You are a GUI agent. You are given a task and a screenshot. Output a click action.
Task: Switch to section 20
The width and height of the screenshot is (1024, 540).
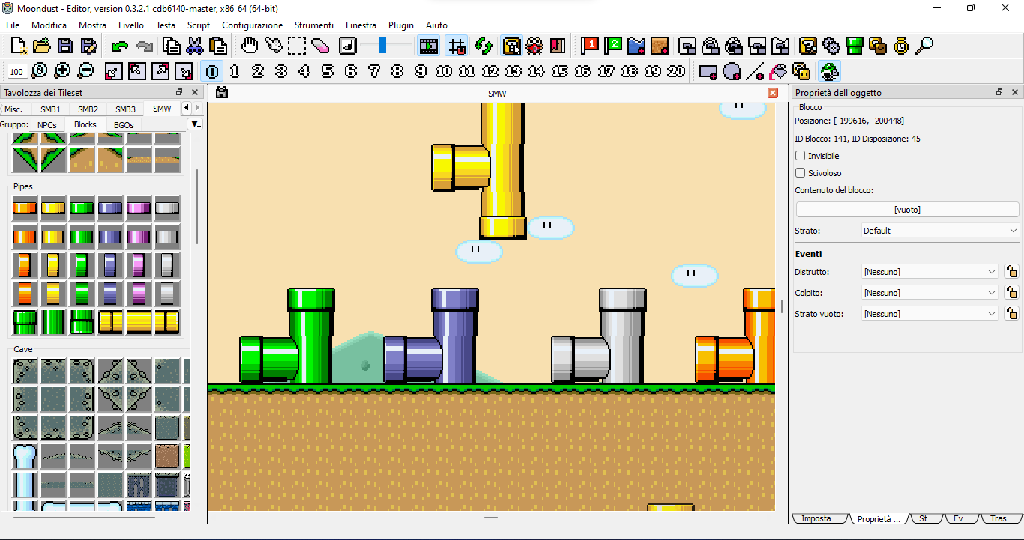click(x=676, y=71)
